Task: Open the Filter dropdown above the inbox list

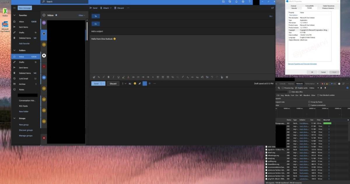Action: point(81,15)
